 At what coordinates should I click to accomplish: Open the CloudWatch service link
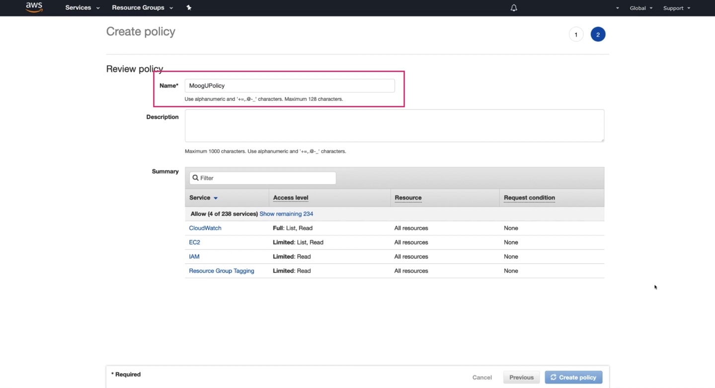click(x=205, y=228)
